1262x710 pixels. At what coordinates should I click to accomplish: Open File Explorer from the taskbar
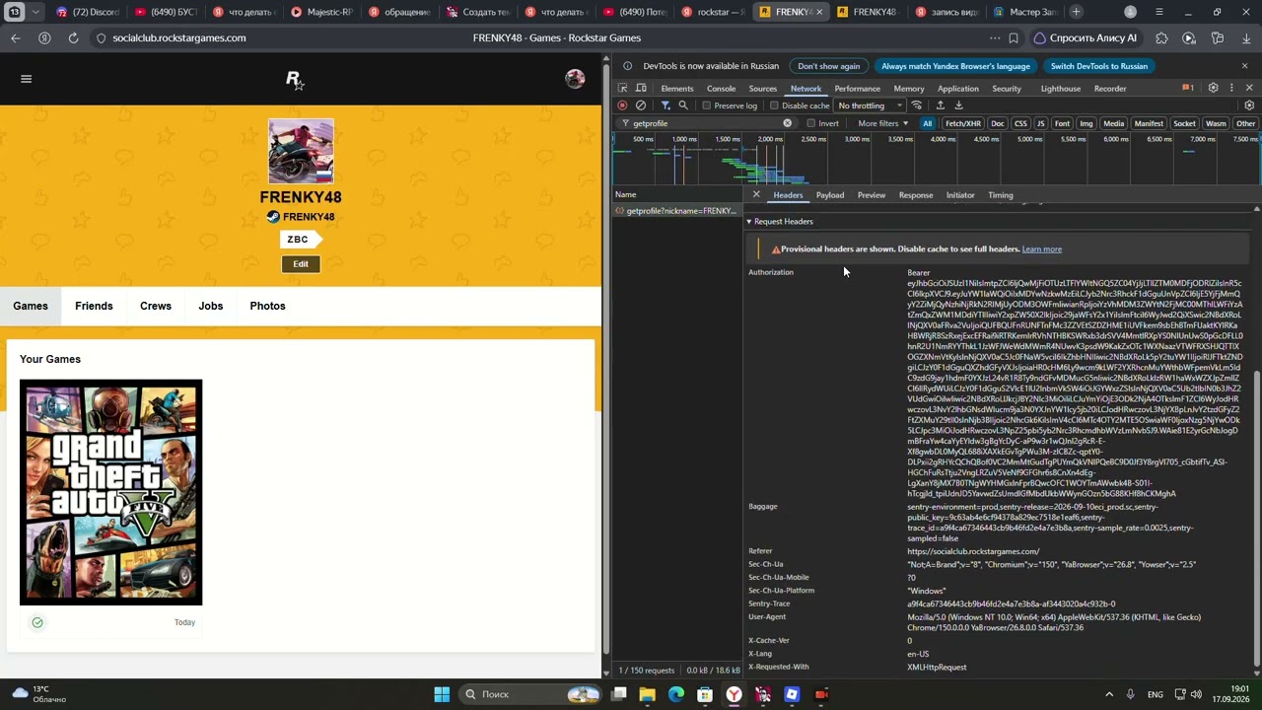tap(647, 694)
